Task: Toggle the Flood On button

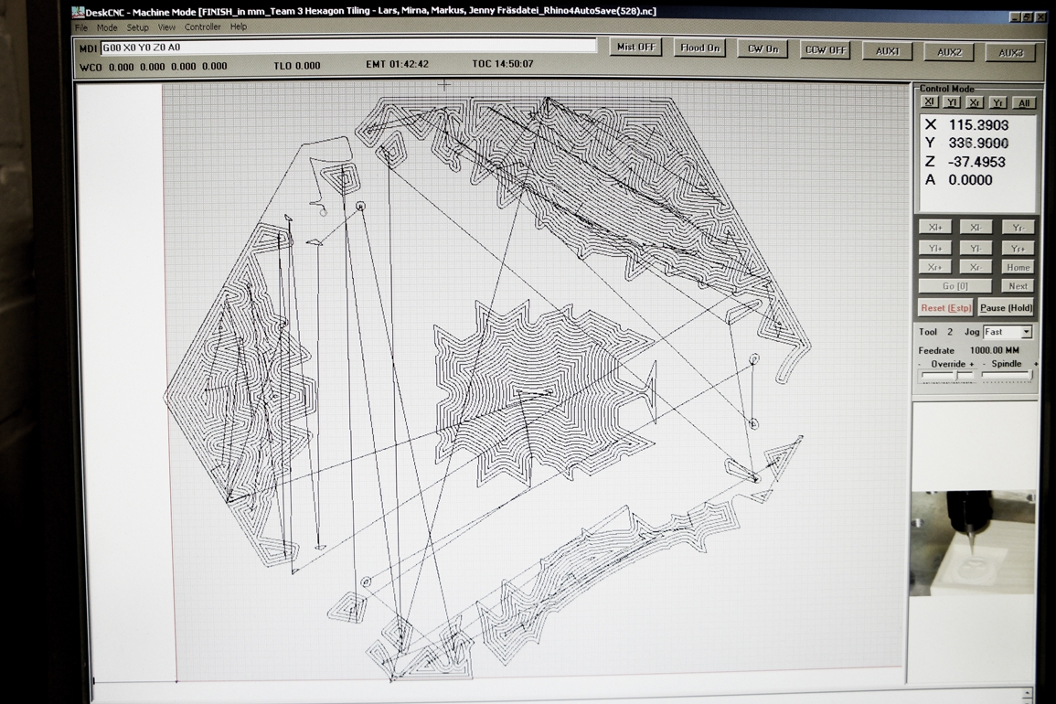Action: [x=699, y=48]
